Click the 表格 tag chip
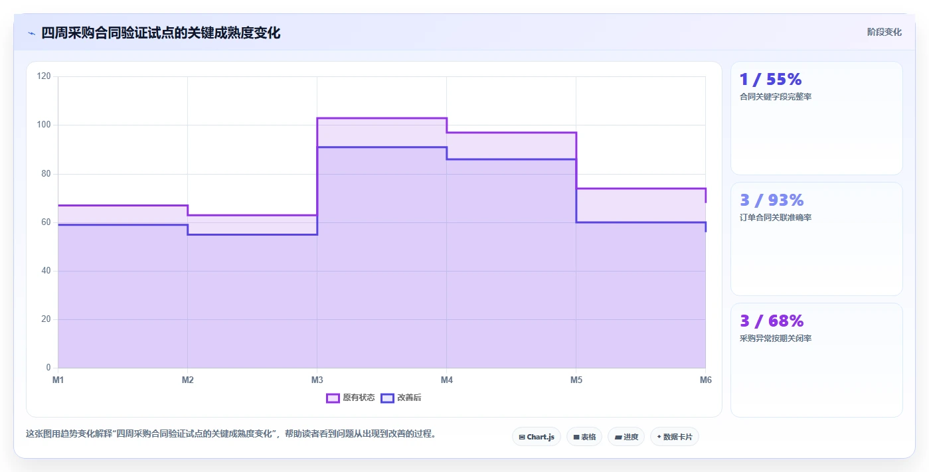Screen dimensions: 929x472 (584, 437)
